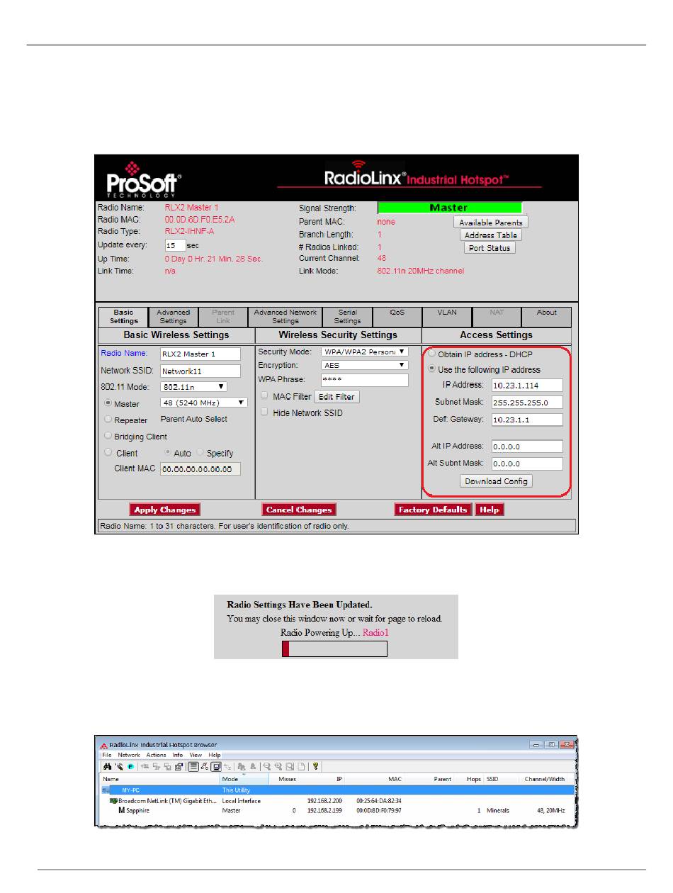Select the Client radio option
The width and height of the screenshot is (673, 893).
click(x=108, y=452)
